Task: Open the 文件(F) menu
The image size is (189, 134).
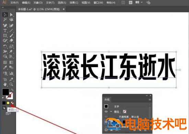Action: tap(14, 3)
